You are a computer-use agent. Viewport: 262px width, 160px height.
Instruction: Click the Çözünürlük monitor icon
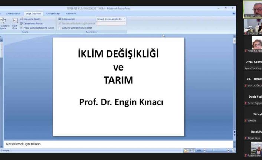(x=60, y=19)
